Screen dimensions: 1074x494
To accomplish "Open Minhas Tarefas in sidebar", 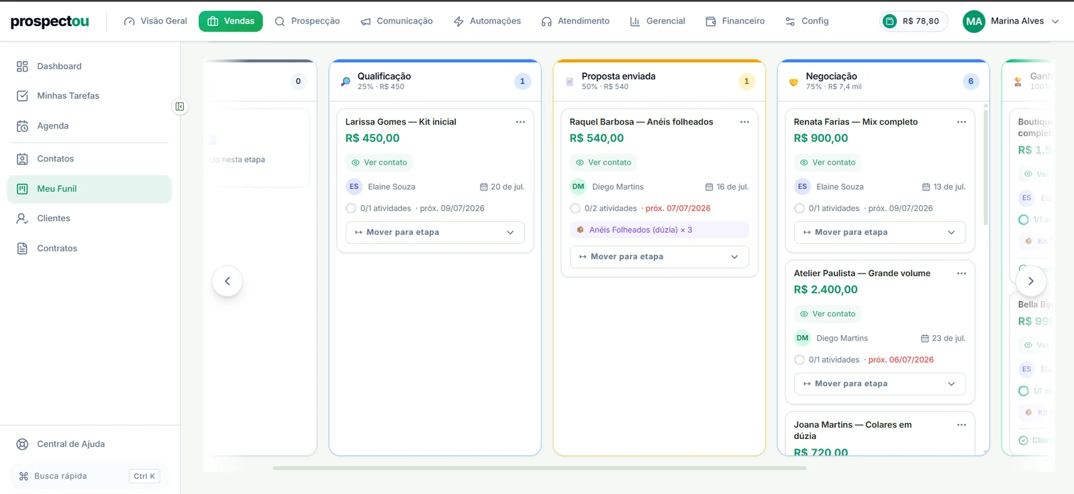I will (89, 96).
